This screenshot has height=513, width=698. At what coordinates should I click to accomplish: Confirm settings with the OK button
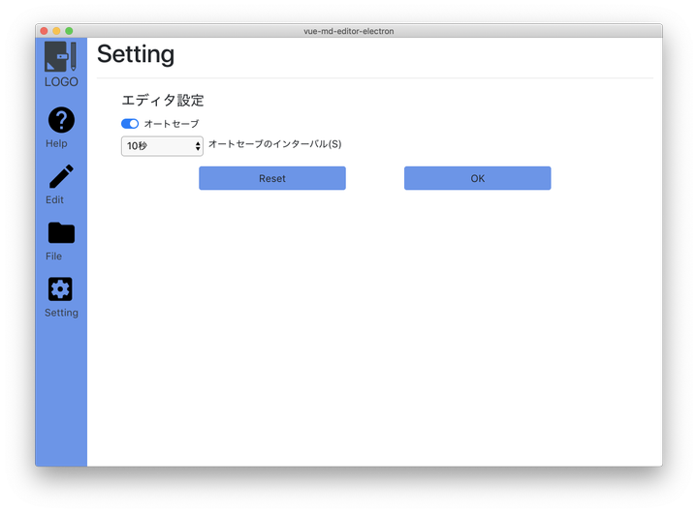tap(478, 178)
